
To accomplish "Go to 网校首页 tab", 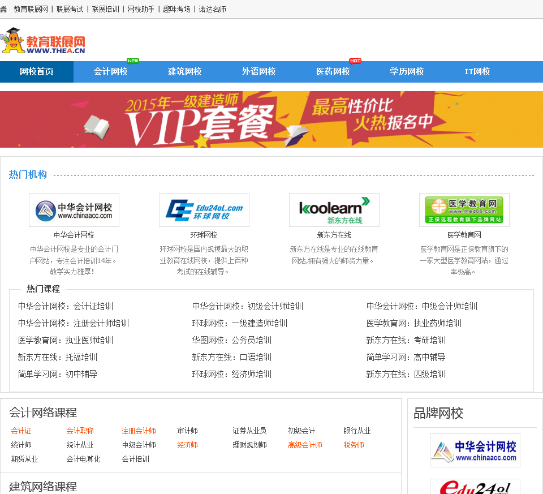I will point(37,72).
